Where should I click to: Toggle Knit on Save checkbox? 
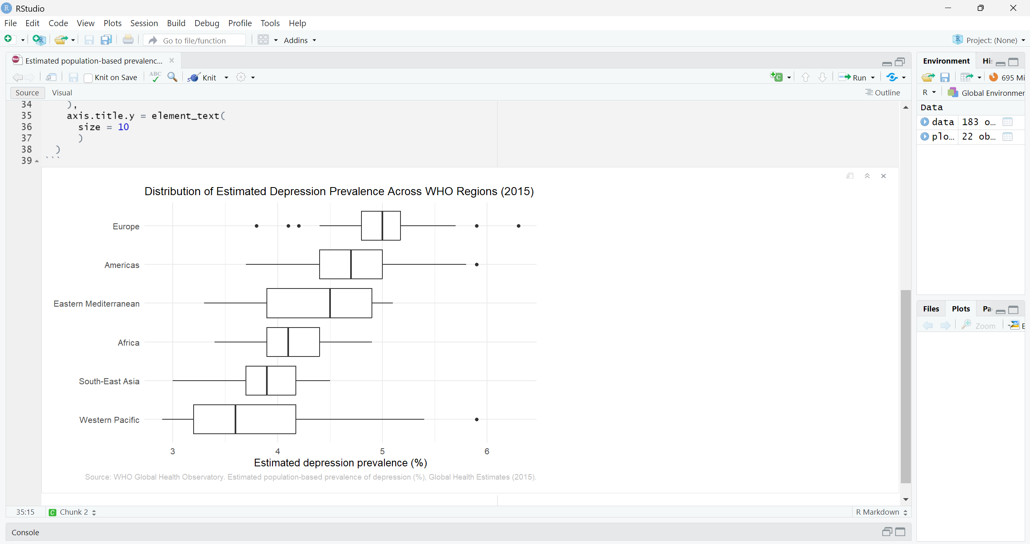pyautogui.click(x=88, y=78)
